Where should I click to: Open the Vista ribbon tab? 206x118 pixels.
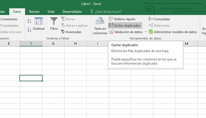51,12
